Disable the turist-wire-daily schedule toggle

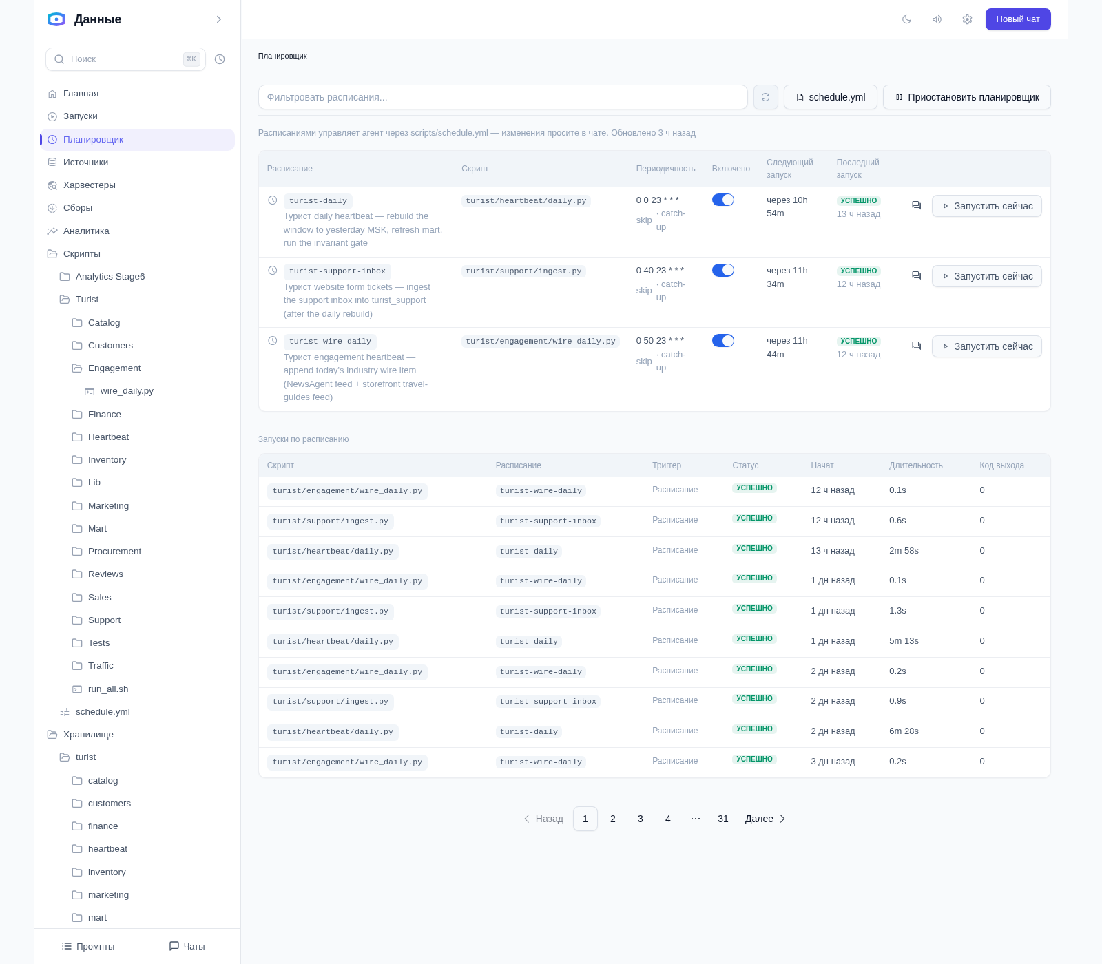pos(723,340)
